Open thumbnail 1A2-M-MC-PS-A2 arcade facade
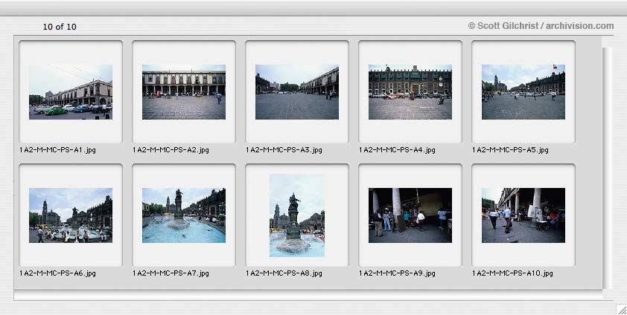Image resolution: width=627 pixels, height=315 pixels. [x=183, y=92]
